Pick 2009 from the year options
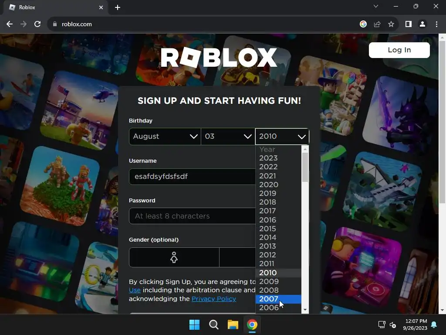The height and width of the screenshot is (335, 446). click(x=278, y=281)
